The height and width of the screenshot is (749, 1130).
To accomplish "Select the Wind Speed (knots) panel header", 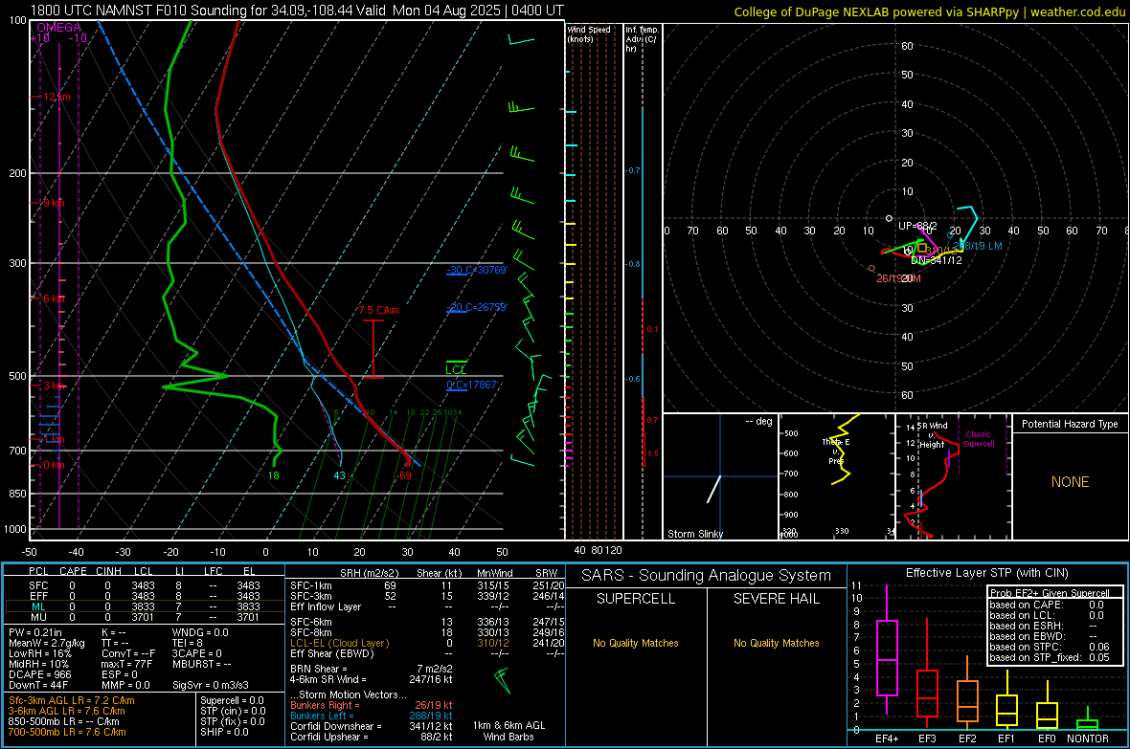I will tap(589, 33).
